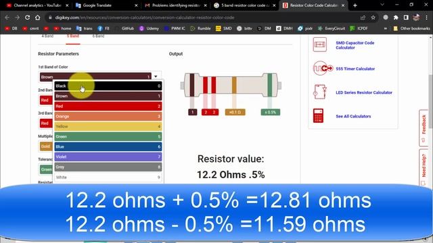Screen dimensions: 433x243
Task: Open the PWM IC bookmark
Action: tap(175, 28)
